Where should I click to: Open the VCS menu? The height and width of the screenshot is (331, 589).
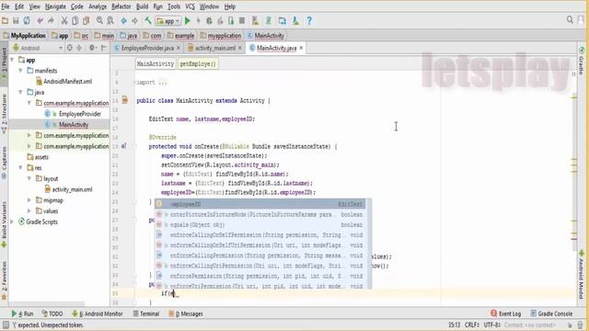(191, 6)
